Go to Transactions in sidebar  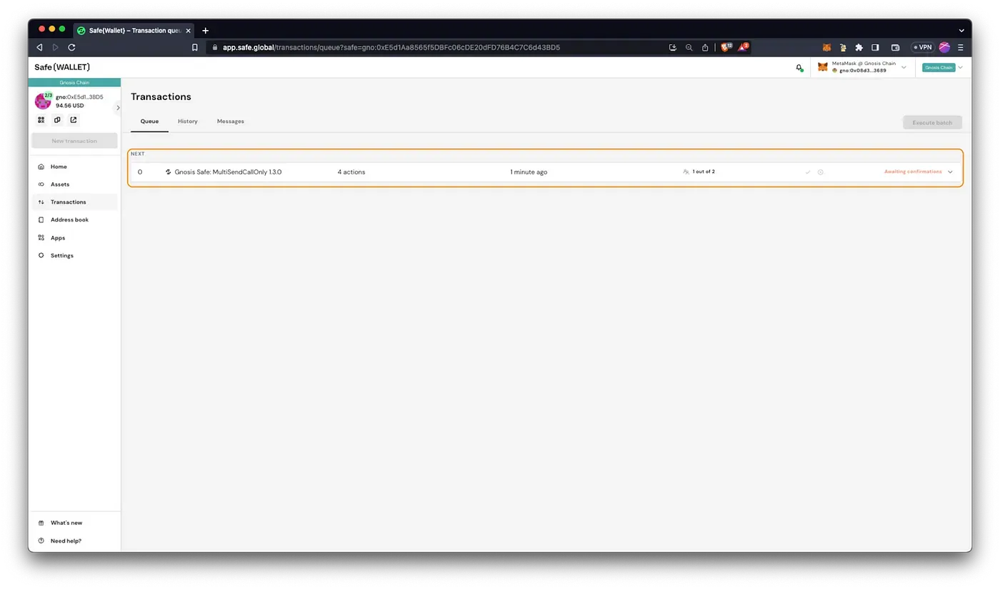[74, 202]
